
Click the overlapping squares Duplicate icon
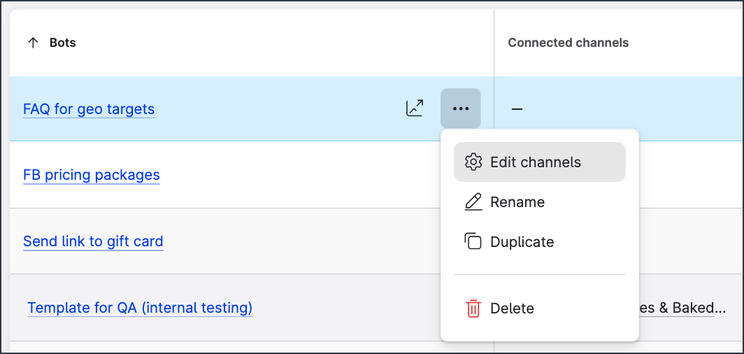click(x=473, y=242)
